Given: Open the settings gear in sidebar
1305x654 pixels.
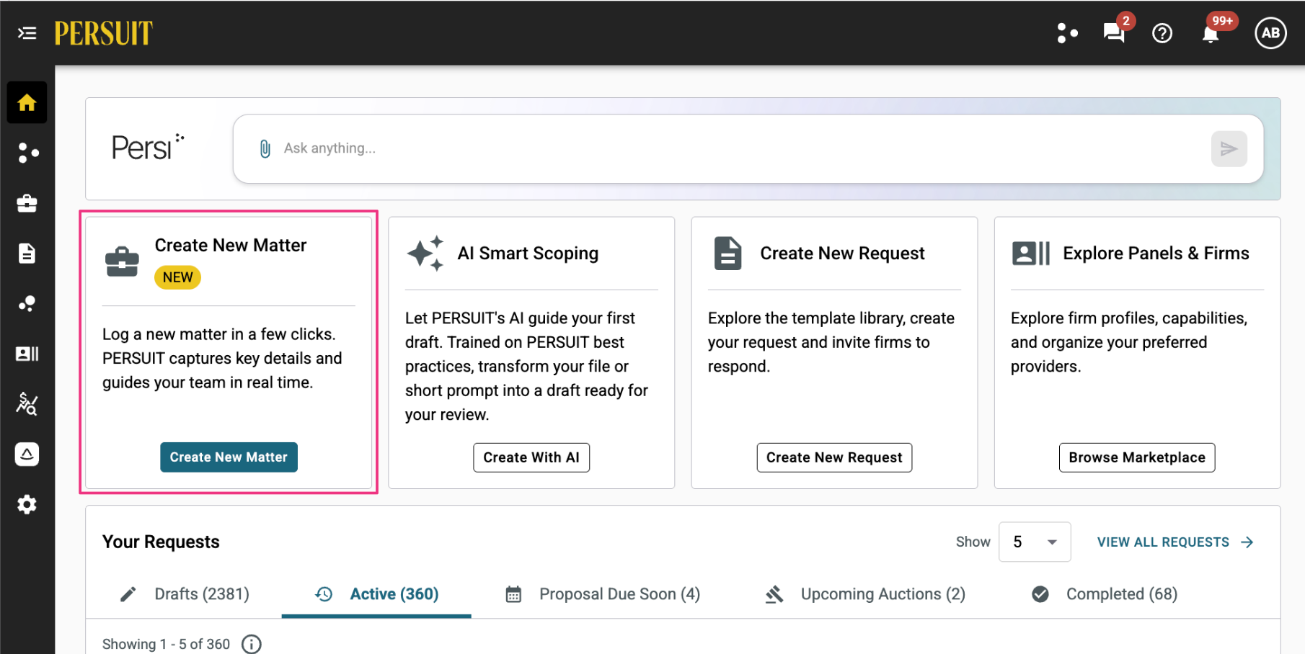Looking at the screenshot, I should click(x=27, y=504).
